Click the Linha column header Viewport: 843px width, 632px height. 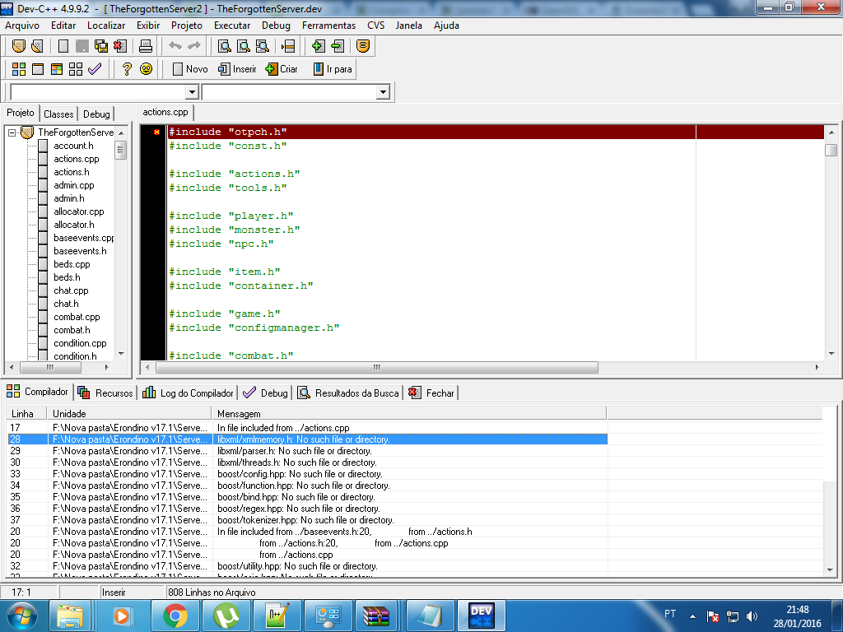tap(27, 413)
